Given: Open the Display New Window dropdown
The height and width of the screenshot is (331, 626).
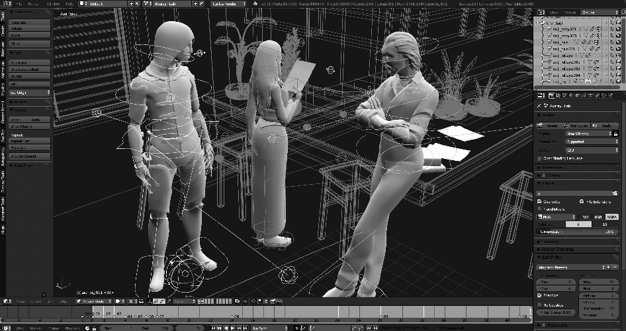Looking at the screenshot, I should (588, 134).
